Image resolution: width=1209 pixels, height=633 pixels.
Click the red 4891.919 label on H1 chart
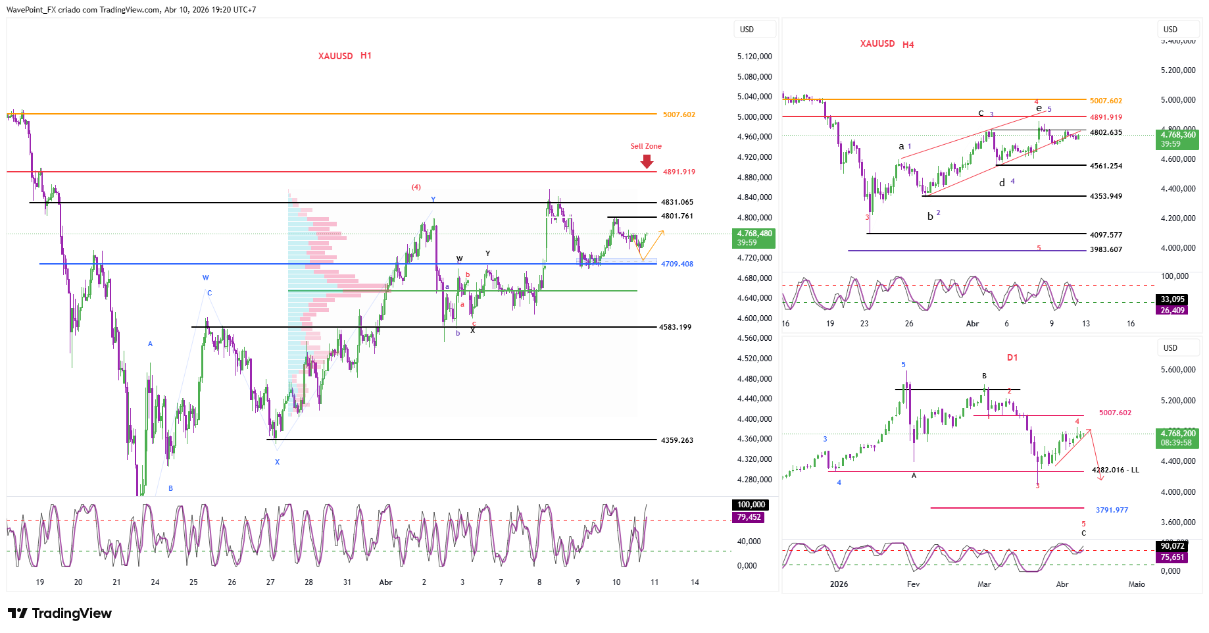click(x=679, y=172)
